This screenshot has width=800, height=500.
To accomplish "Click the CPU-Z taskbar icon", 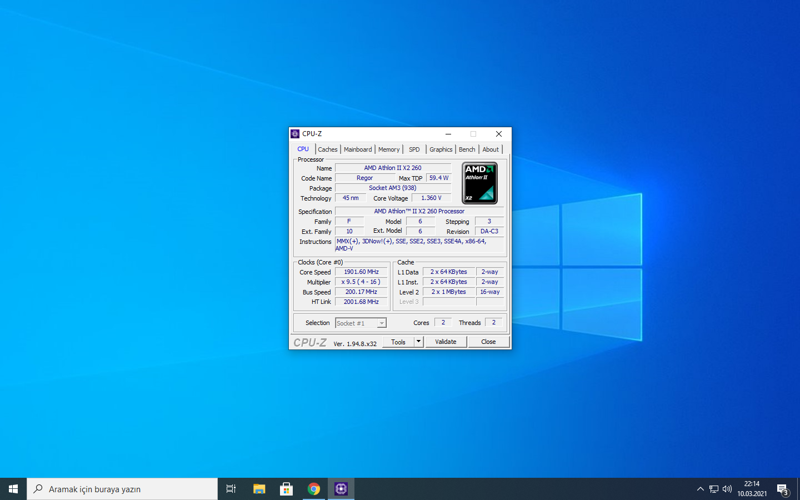I will coord(341,489).
